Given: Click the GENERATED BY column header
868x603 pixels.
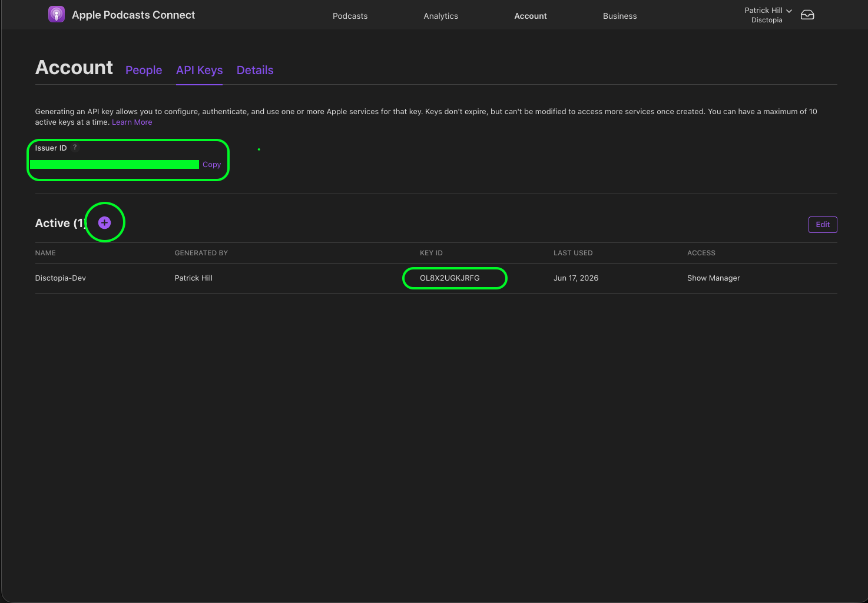Looking at the screenshot, I should [x=201, y=253].
